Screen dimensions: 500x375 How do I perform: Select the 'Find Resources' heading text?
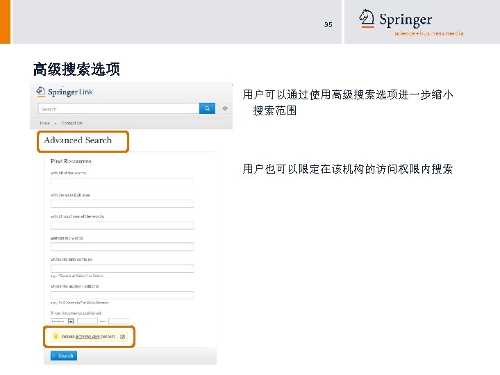click(71, 161)
